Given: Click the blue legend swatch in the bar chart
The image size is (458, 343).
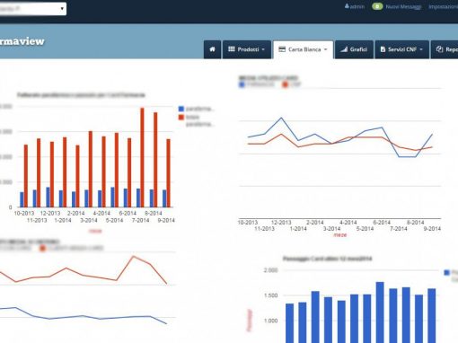Looking at the screenshot, I should [181, 109].
